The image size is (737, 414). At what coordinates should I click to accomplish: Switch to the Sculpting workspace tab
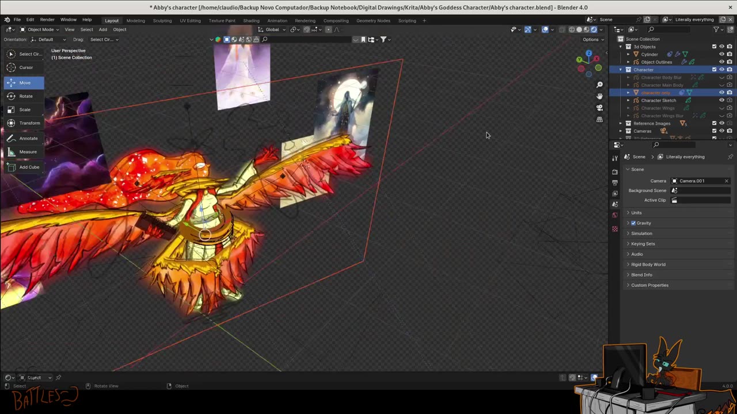[x=162, y=21]
